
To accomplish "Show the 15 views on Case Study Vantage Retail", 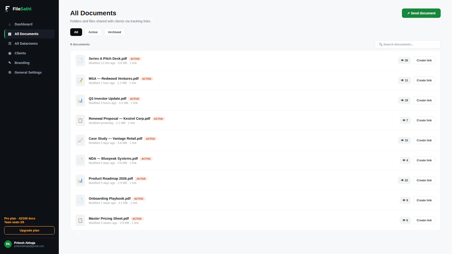I will click(x=404, y=140).
